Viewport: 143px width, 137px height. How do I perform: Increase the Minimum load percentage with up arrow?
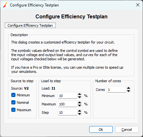80,94
